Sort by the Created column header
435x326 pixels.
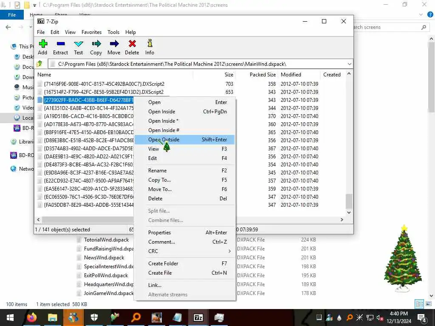[x=333, y=75]
